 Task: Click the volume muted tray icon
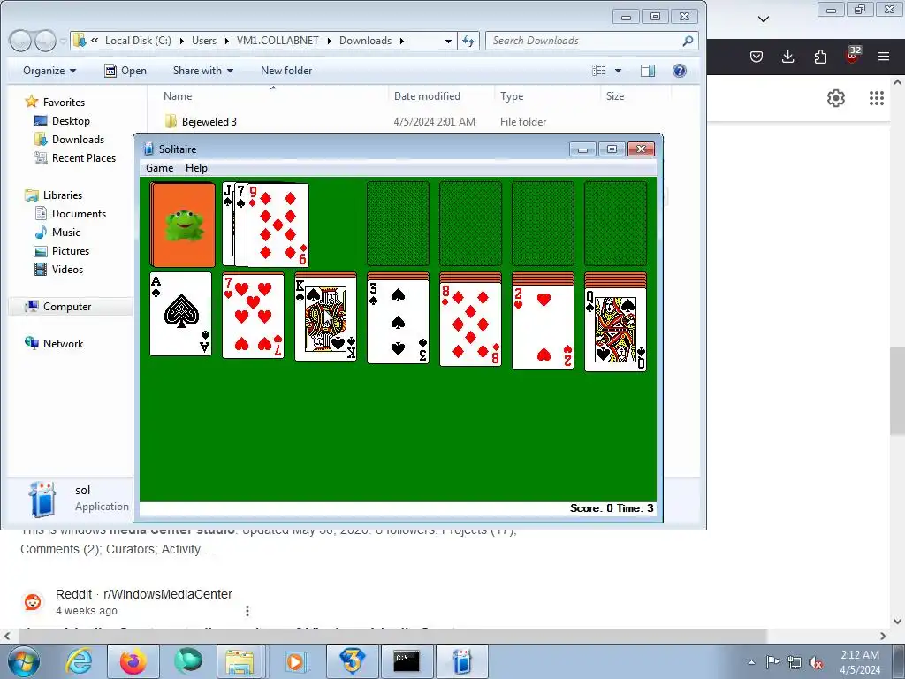(816, 662)
